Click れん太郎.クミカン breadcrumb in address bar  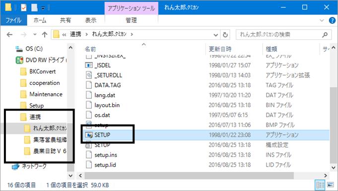click(109, 34)
